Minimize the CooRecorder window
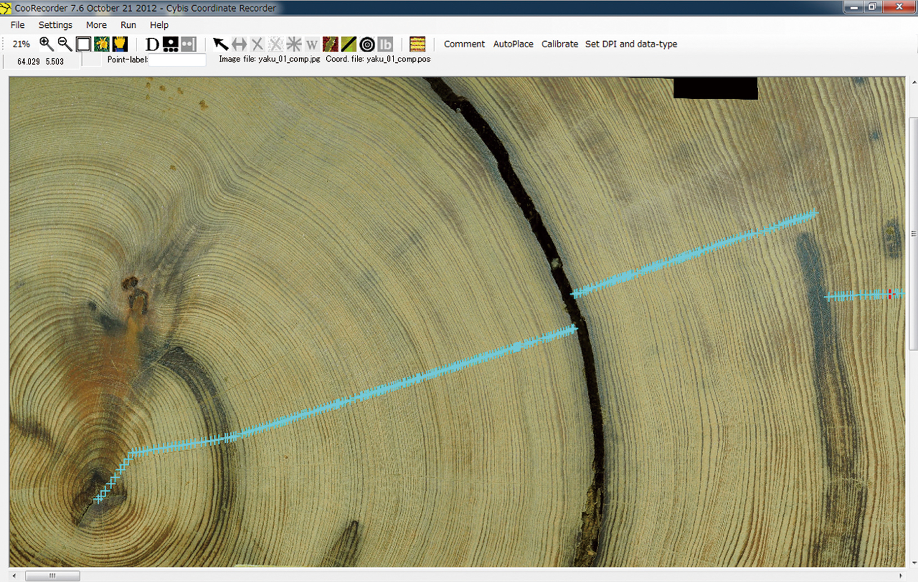Image resolution: width=918 pixels, height=582 pixels. [x=854, y=7]
